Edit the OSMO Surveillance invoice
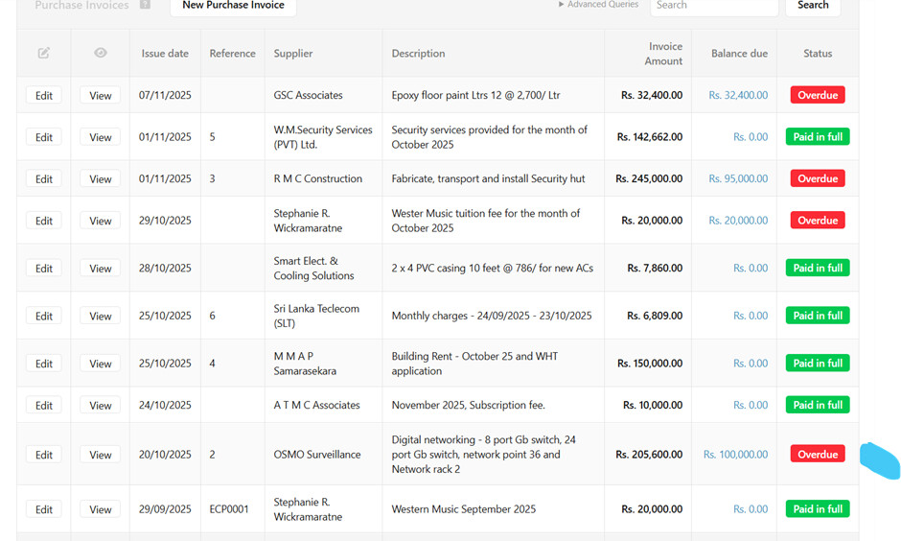Viewport: 901px width, 541px height. (44, 456)
